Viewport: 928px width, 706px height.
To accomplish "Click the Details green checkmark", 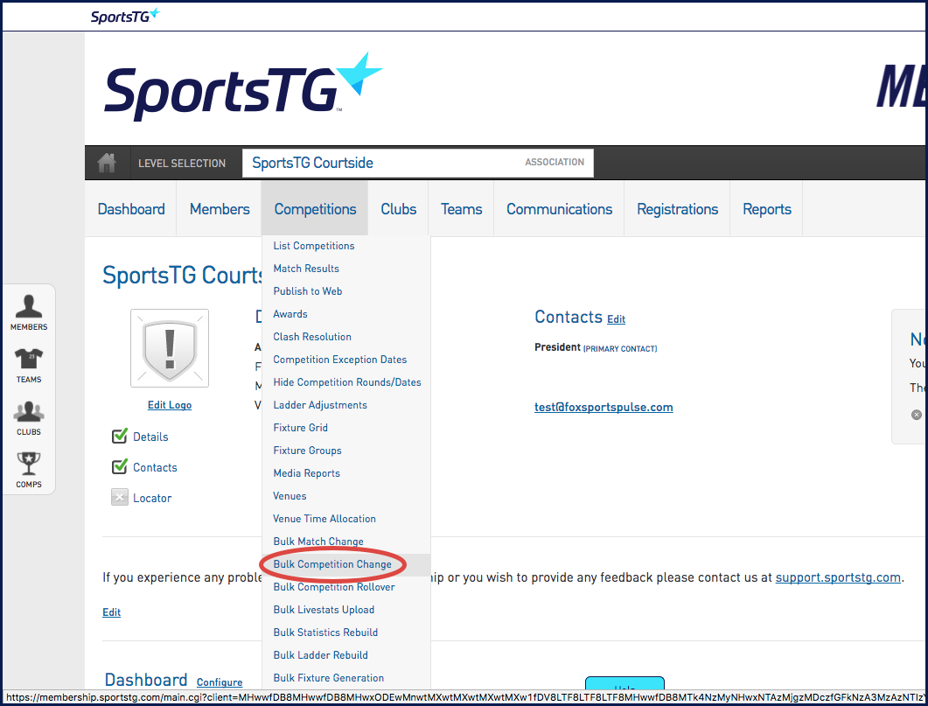I will tap(120, 437).
